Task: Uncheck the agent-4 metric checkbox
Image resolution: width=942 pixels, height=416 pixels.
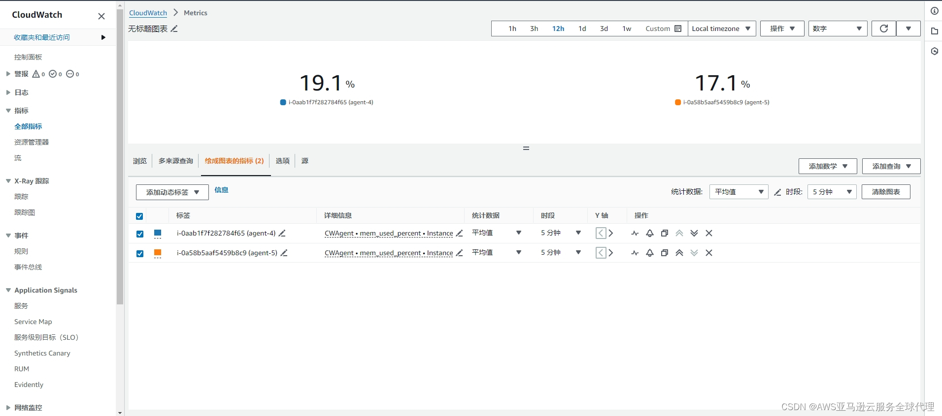Action: tap(140, 234)
